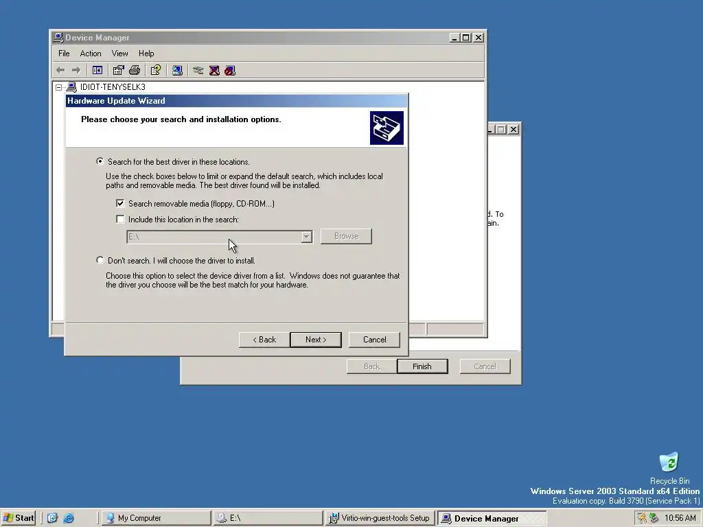Switch to Virtio-win-guest-tools Setup taskbar button

pos(380,518)
